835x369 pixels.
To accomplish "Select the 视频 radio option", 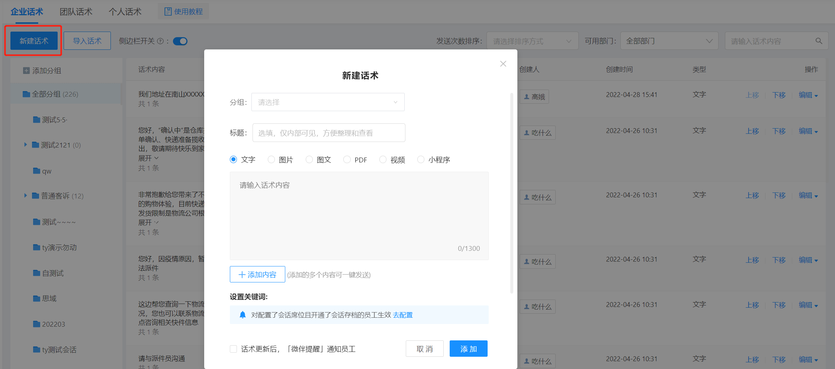I will (383, 159).
